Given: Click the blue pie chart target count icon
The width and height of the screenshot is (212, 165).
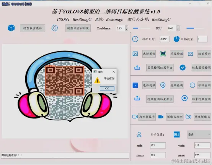Looking at the screenshot, I should click(x=176, y=39).
